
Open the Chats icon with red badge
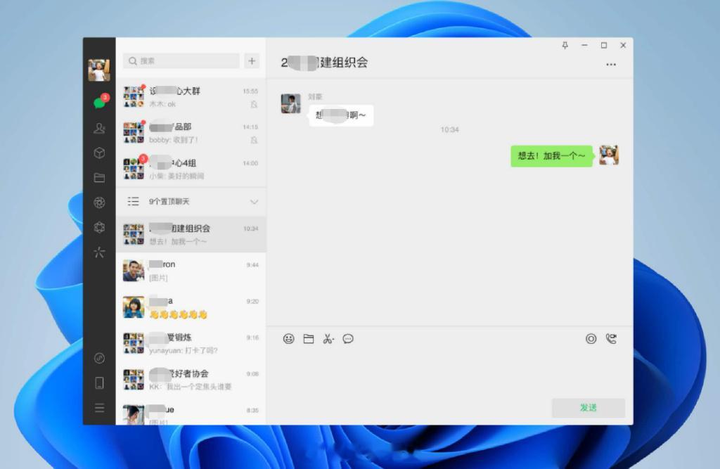pos(100,102)
